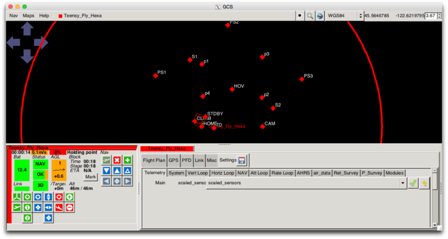The height and width of the screenshot is (239, 448).
Task: Click the blue up-and-down arrows icon
Action: pos(48,197)
